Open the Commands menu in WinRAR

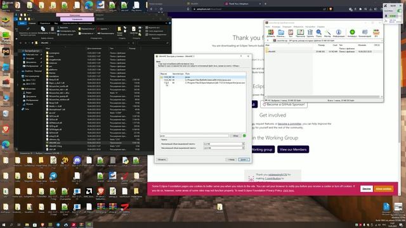coord(276,27)
